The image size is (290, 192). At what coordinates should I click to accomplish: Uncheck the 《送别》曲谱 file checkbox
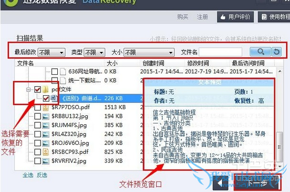point(46,98)
